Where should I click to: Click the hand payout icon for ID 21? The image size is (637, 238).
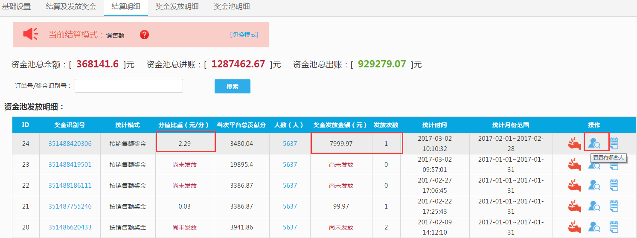575,206
